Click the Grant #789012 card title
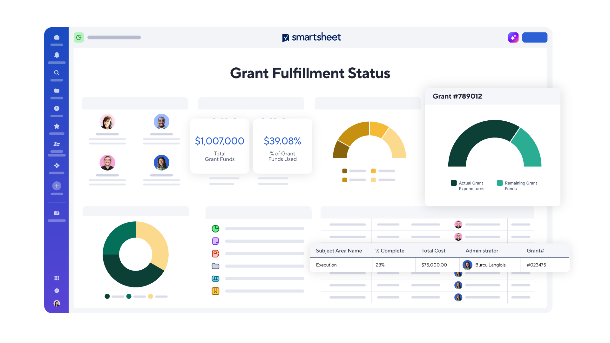 [x=457, y=96]
